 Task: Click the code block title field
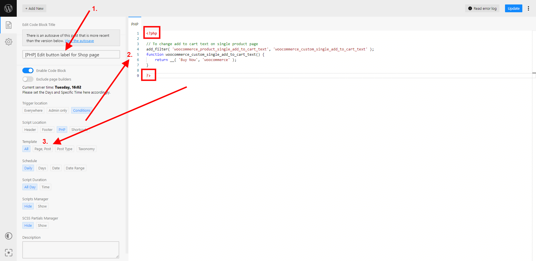point(71,55)
